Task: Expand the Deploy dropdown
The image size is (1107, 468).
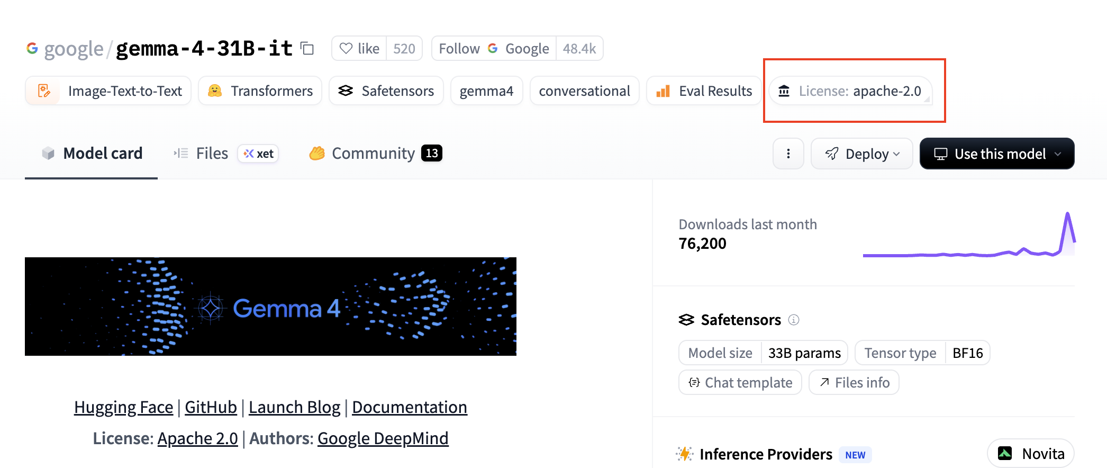Action: tap(862, 154)
